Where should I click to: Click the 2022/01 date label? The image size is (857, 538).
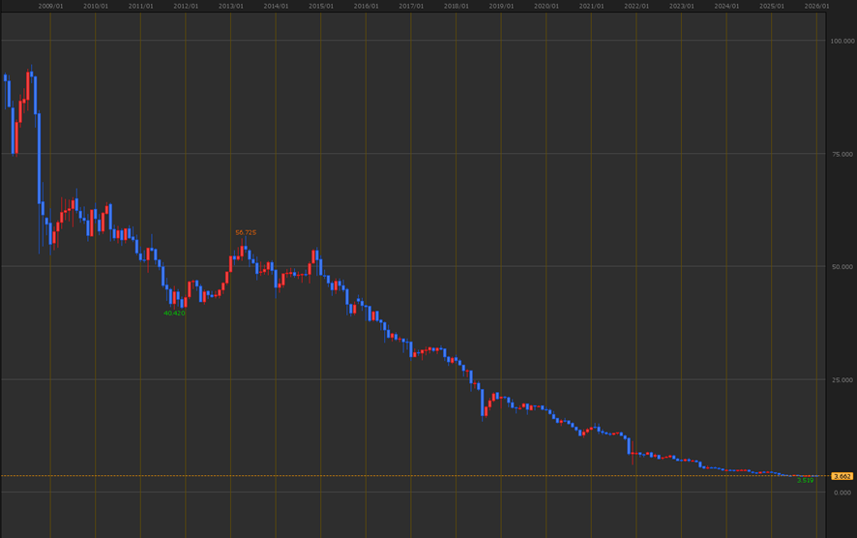636,6
